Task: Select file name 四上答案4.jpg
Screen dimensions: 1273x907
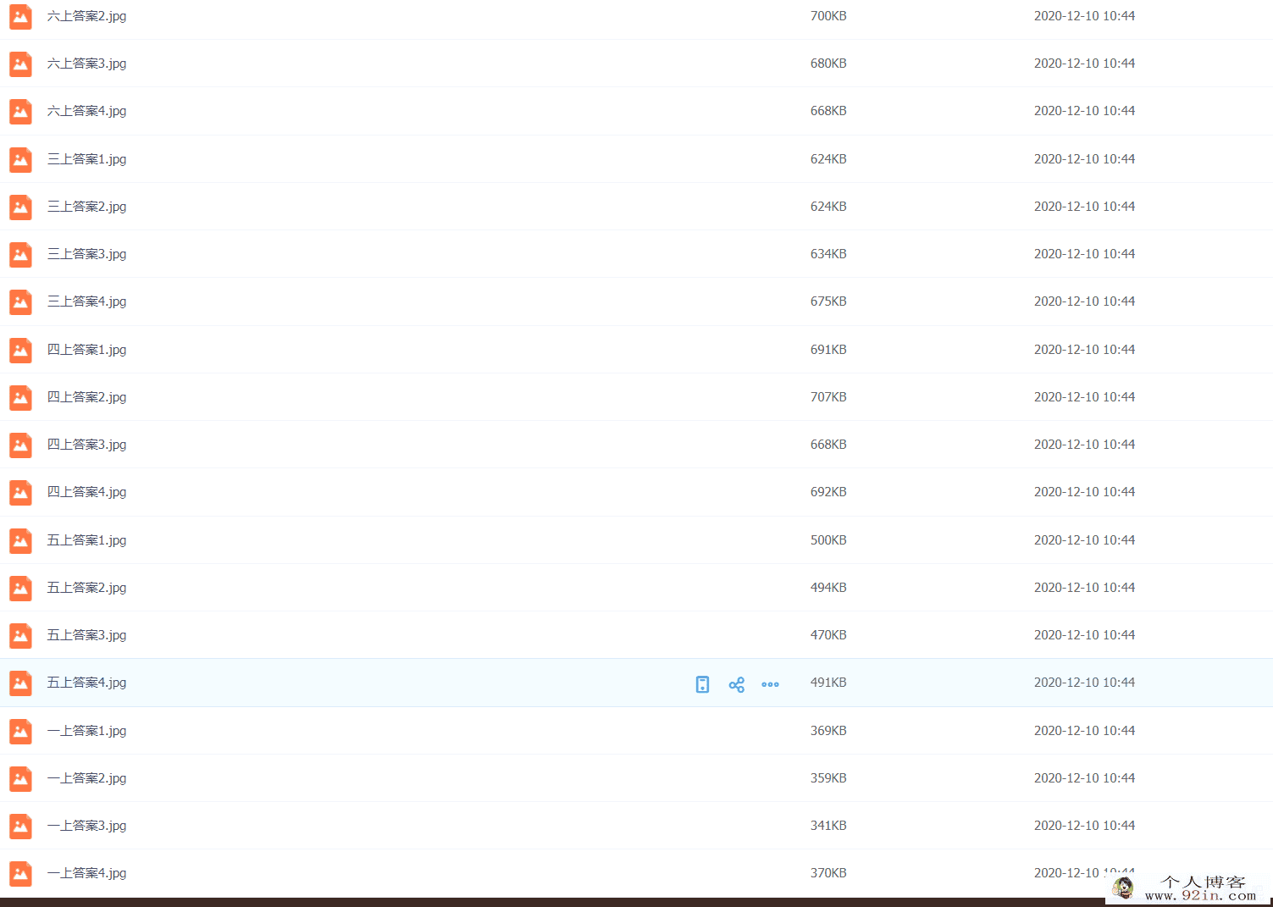Action: (86, 492)
